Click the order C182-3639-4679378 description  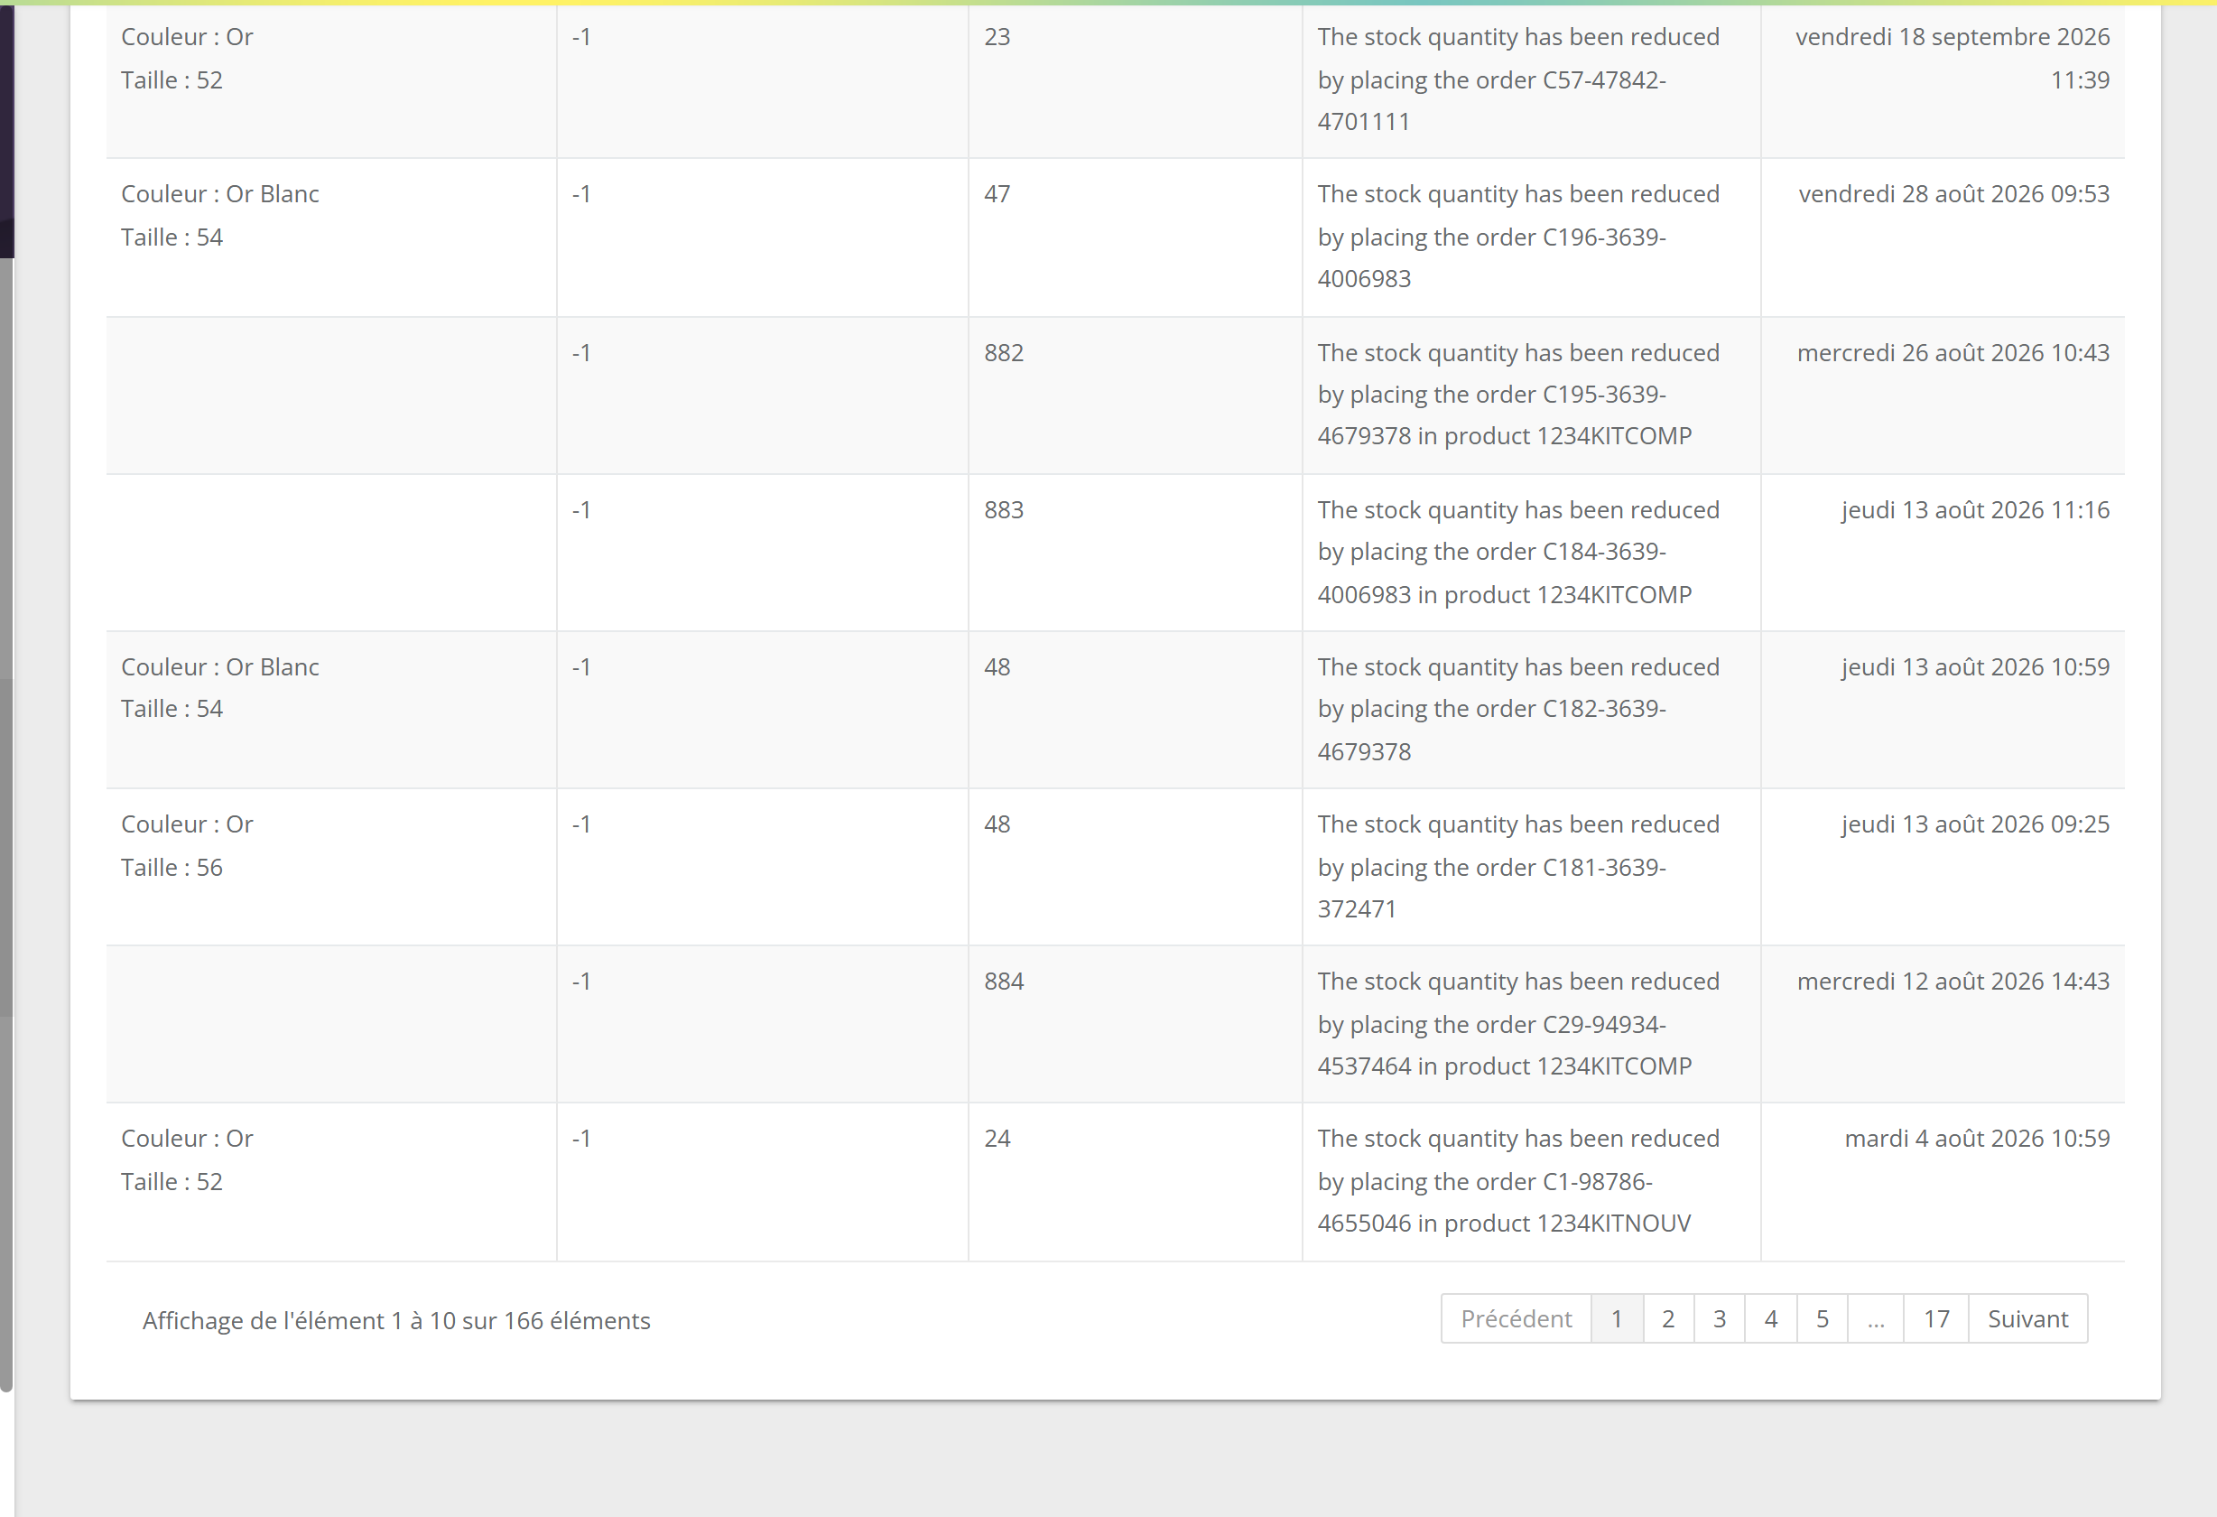(1517, 709)
